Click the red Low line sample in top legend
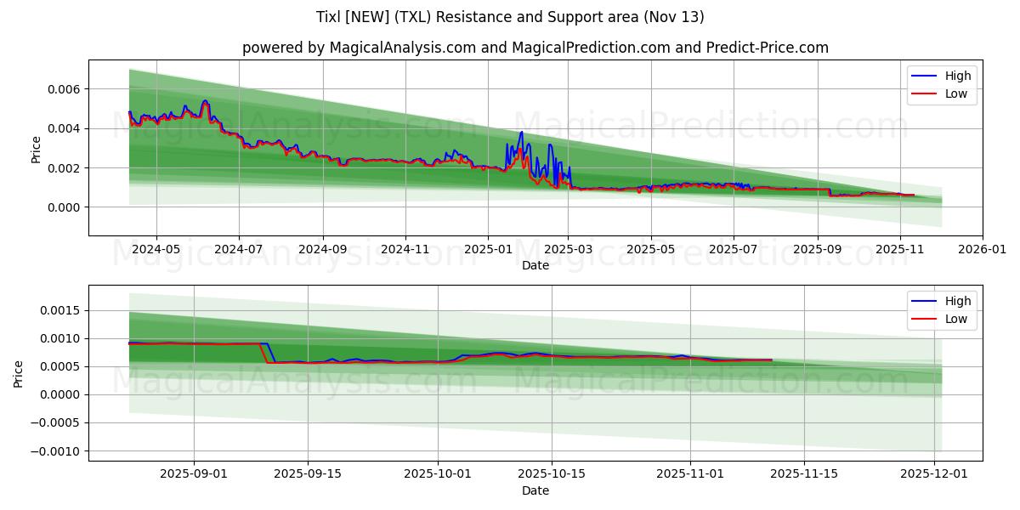 point(924,93)
